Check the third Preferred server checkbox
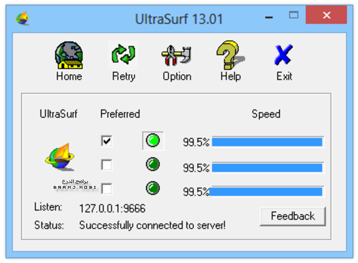This screenshot has width=358, height=263. 106,189
